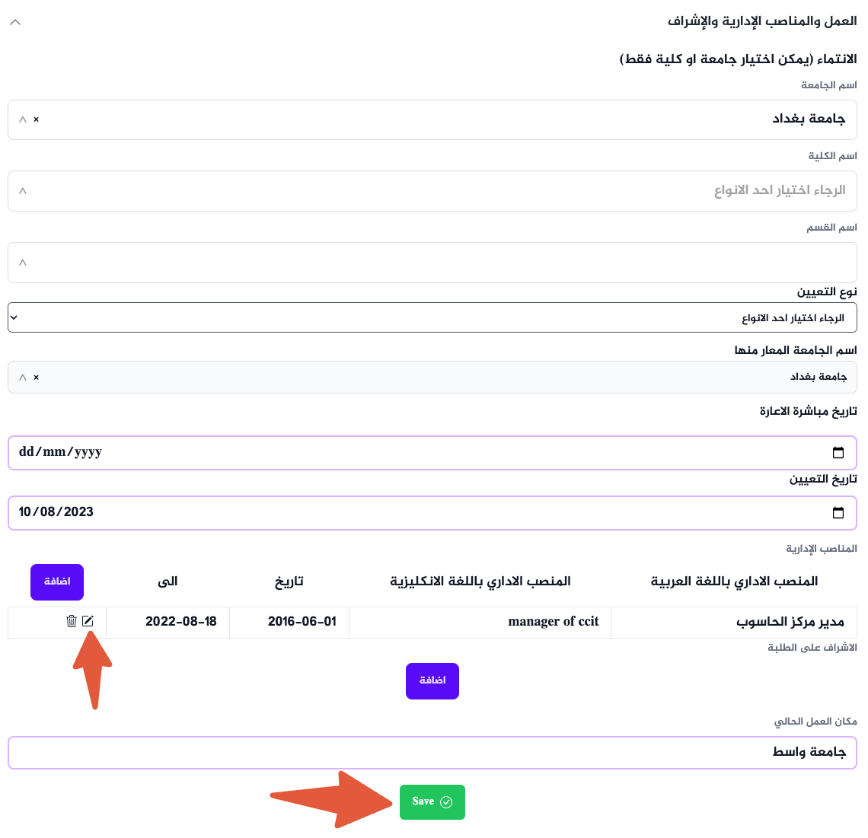Click the مكان العمل الحالي input showing جامعة واسط

coord(432,752)
